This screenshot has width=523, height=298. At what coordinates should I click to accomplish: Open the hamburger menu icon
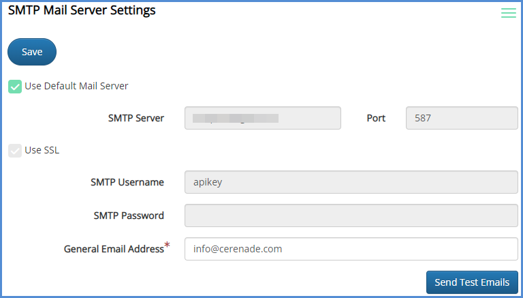(508, 13)
